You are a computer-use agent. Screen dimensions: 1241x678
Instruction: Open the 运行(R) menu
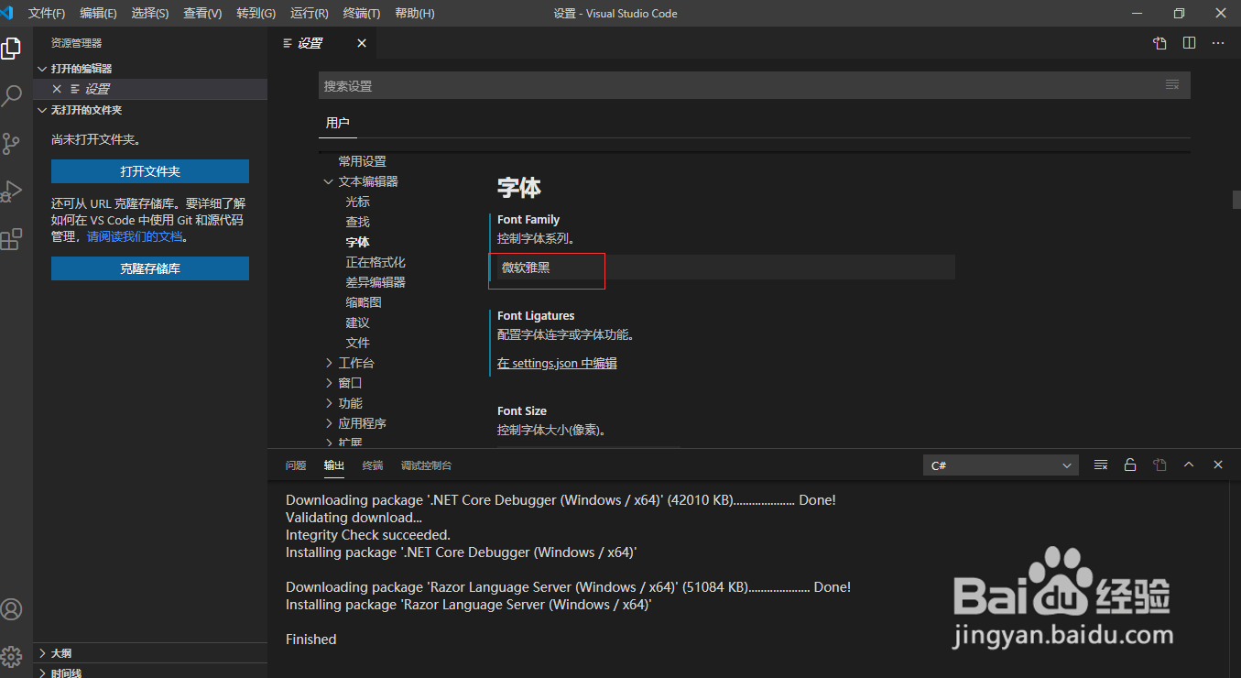pyautogui.click(x=309, y=13)
